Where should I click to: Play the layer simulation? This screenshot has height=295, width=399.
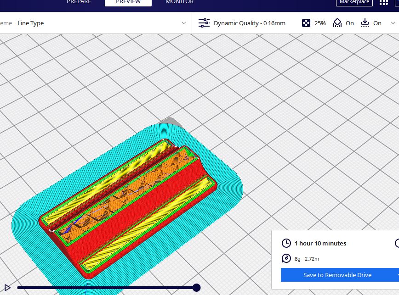click(x=6, y=288)
